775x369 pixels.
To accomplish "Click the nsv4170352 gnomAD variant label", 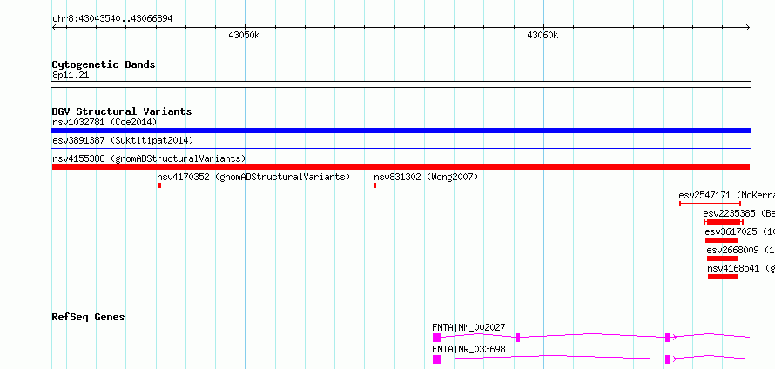I will (253, 177).
